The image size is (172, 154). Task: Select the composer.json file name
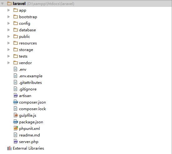32,102
